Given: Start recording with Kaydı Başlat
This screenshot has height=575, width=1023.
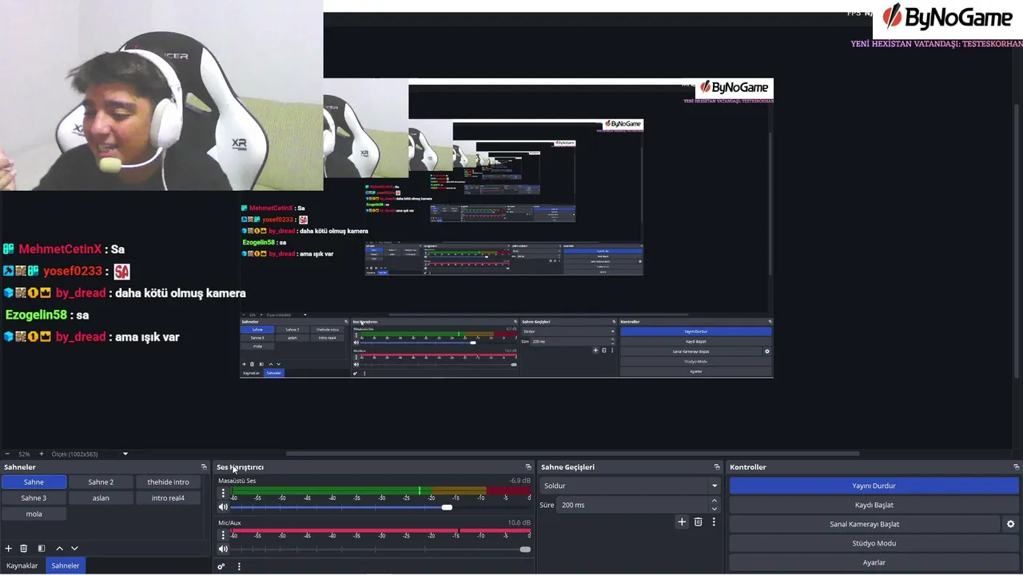Looking at the screenshot, I should coord(874,505).
